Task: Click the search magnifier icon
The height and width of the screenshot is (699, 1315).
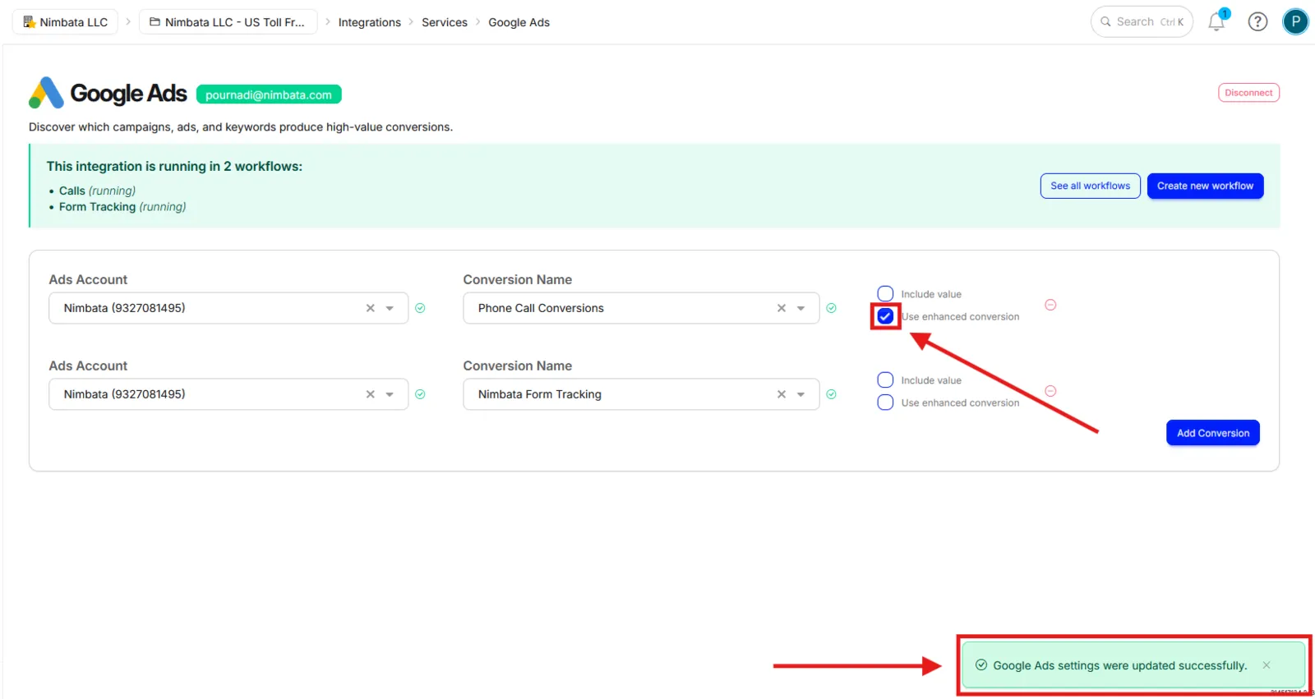Action: point(1105,22)
